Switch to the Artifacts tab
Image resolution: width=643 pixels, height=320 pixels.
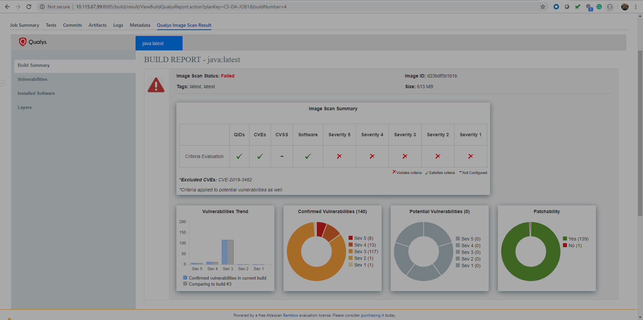[97, 25]
